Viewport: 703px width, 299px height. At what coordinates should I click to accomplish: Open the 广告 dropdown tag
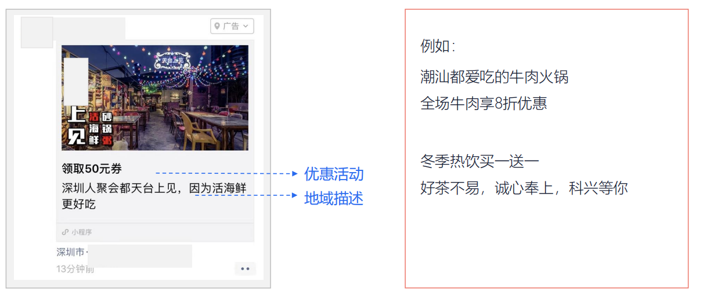click(232, 26)
